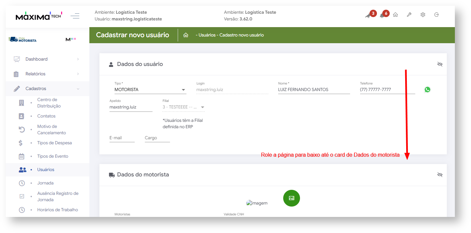Click the breadcrumb text Usuários - Cadastro novo usuário

click(x=231, y=35)
